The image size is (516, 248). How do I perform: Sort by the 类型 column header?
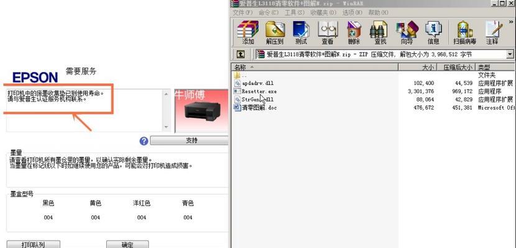tap(495, 67)
